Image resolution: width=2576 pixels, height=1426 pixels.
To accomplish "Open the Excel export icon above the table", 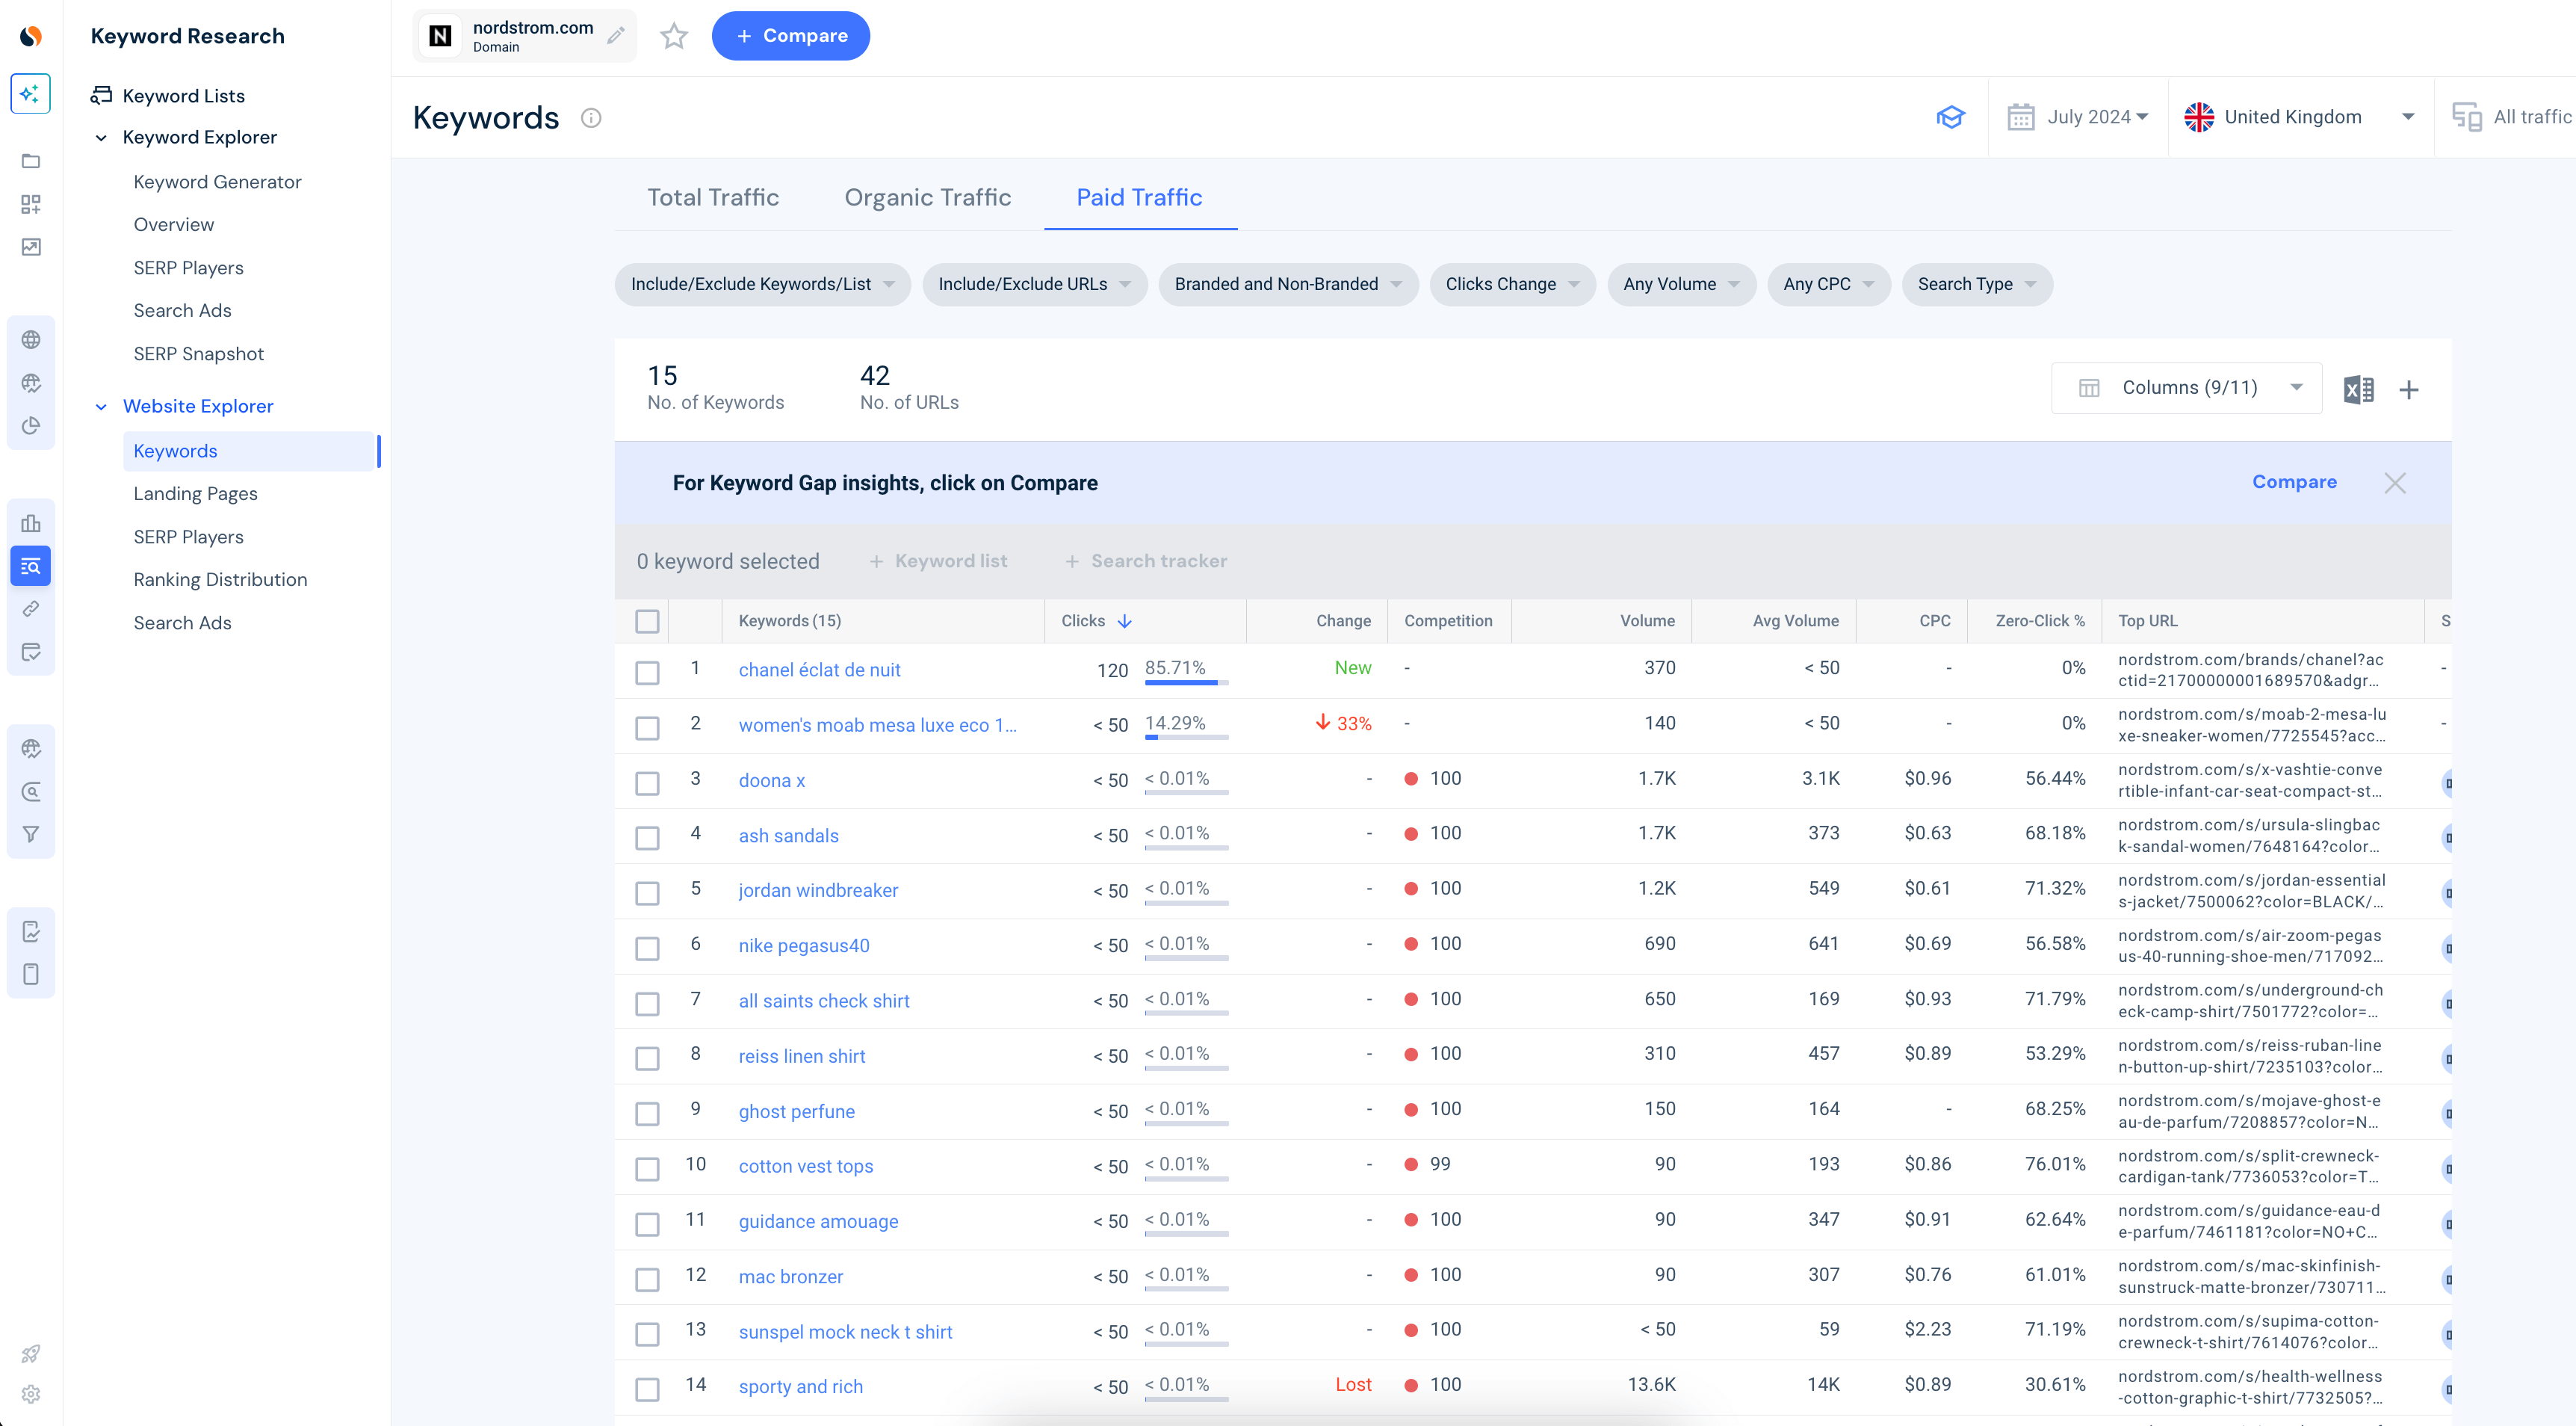I will [2359, 389].
